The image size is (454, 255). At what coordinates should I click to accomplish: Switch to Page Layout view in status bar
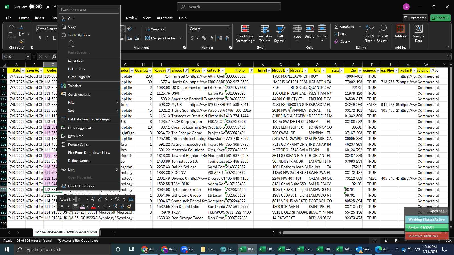pos(386,241)
